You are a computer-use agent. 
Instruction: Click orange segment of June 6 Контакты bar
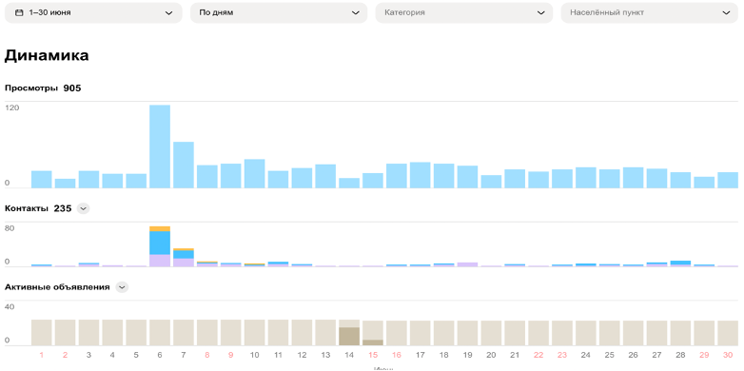(x=160, y=228)
